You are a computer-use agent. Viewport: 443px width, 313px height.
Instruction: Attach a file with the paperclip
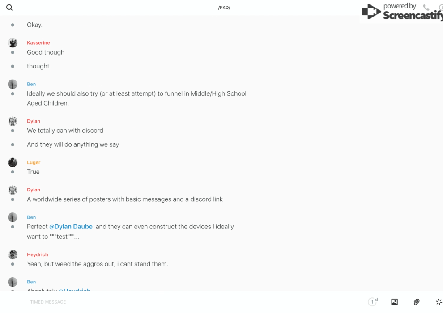click(417, 302)
